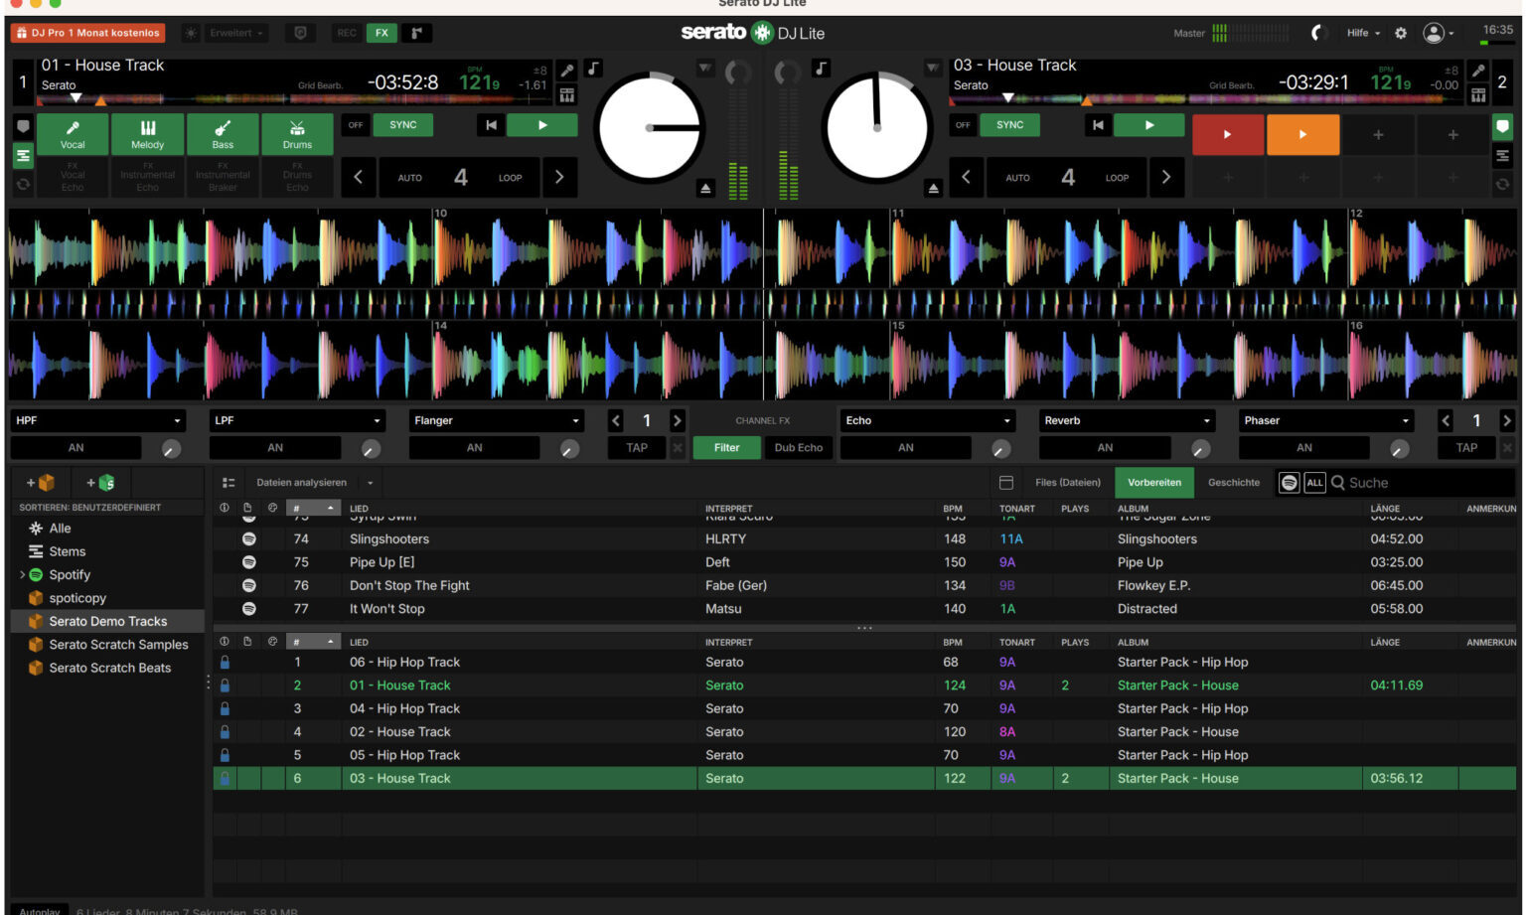Click the Suche search field
Image resolution: width=1526 pixels, height=915 pixels.
[1419, 483]
